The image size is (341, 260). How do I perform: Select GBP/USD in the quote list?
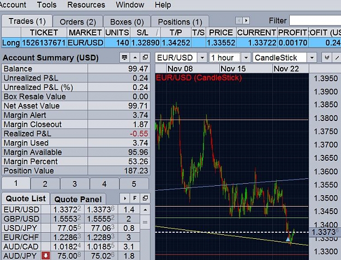coord(71,219)
